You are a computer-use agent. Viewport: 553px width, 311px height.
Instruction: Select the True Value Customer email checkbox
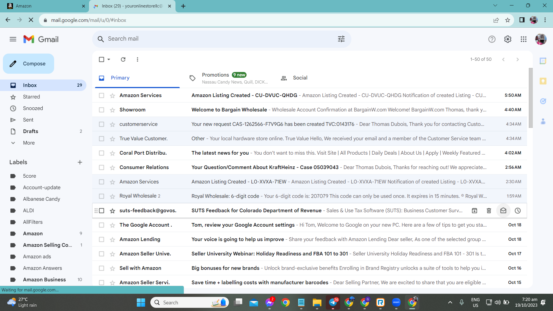click(101, 139)
